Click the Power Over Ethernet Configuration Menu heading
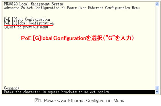Image resolution: width=161 pixels, height=106 pixels. [x=103, y=8]
